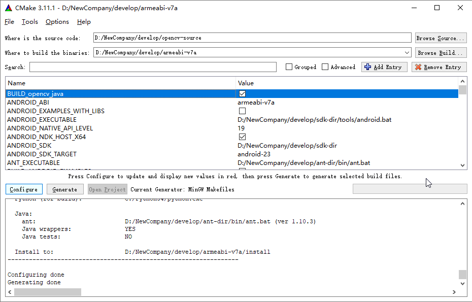Select the ANDROID_SDK_TARGET entry
Image resolution: width=472 pixels, height=302 pixels.
point(42,154)
